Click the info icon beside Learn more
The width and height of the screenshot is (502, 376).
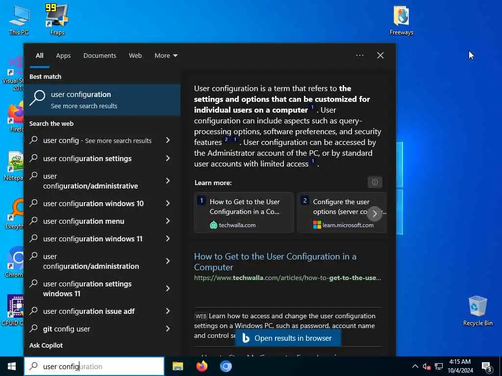(375, 182)
